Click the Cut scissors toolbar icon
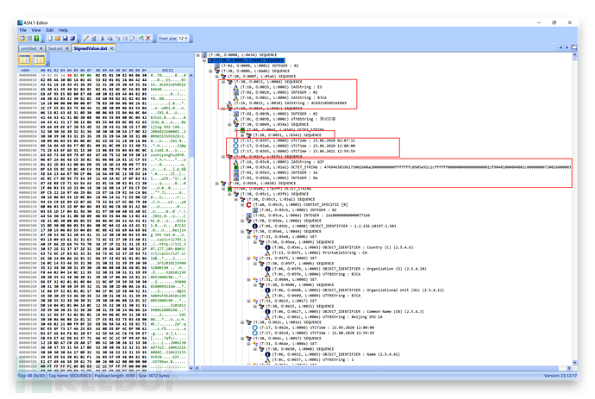The width and height of the screenshot is (595, 399). click(x=102, y=38)
